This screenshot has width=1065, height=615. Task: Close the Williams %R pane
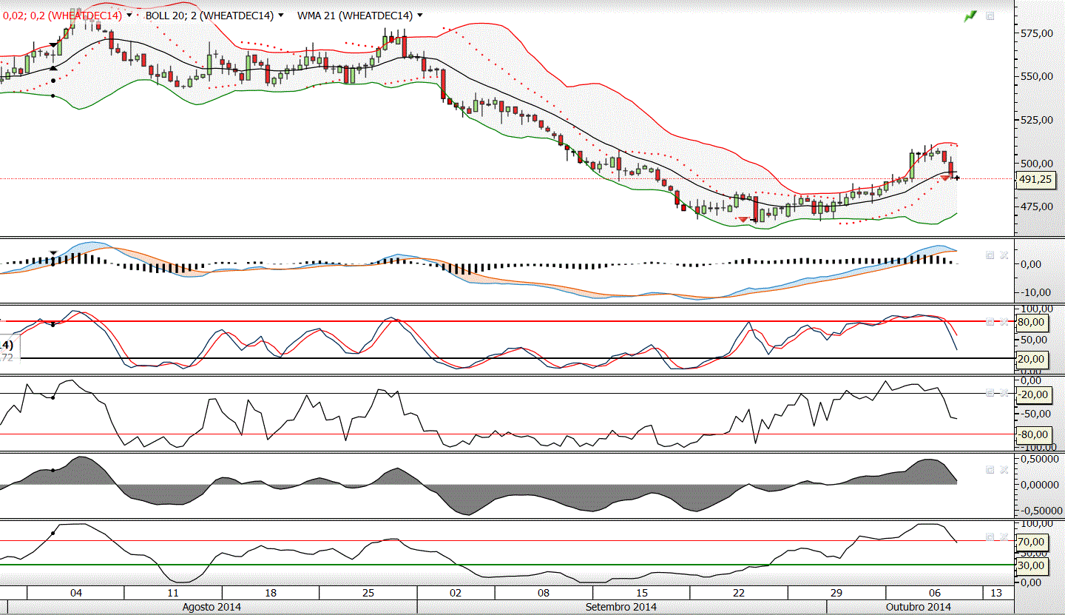coord(1004,393)
